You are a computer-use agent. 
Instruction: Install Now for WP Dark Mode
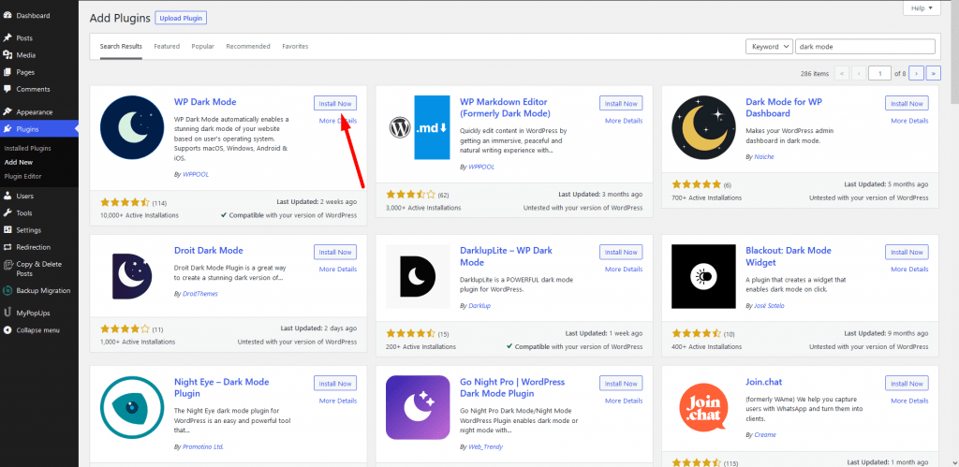335,103
